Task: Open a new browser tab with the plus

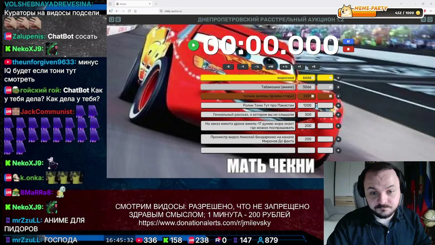Action: click(x=156, y=4)
